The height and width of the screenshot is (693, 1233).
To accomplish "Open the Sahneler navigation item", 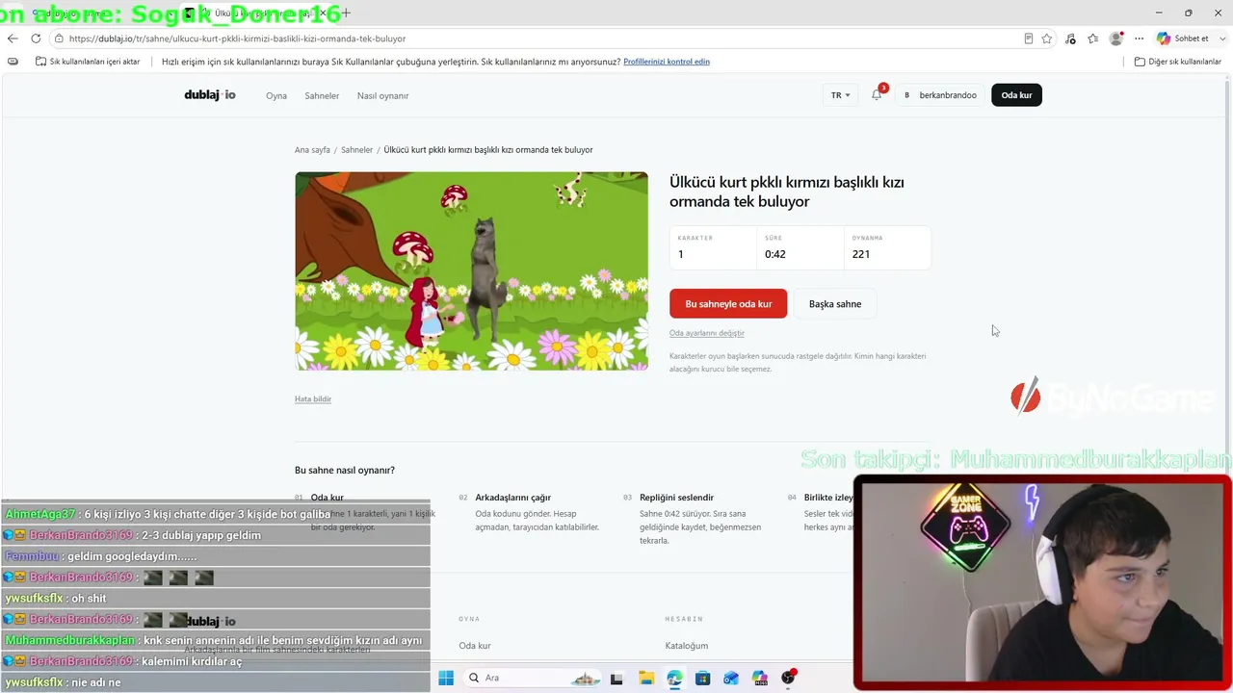I will tap(322, 96).
